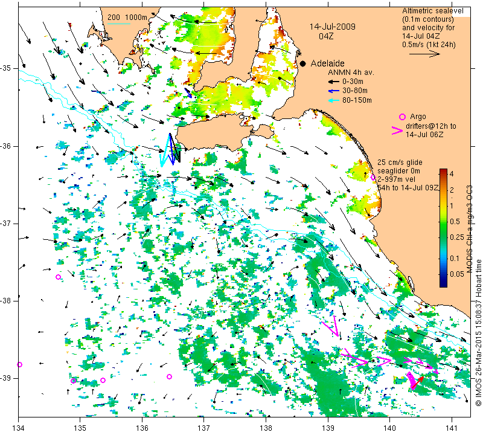Click the 04Z time label under the date
Viewport: 483px width, 435px height.
pyautogui.click(x=326, y=36)
